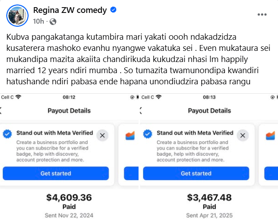Click Meta Verified badge icon in left card
Viewport: 278px width, 223px height.
click(x=8, y=133)
